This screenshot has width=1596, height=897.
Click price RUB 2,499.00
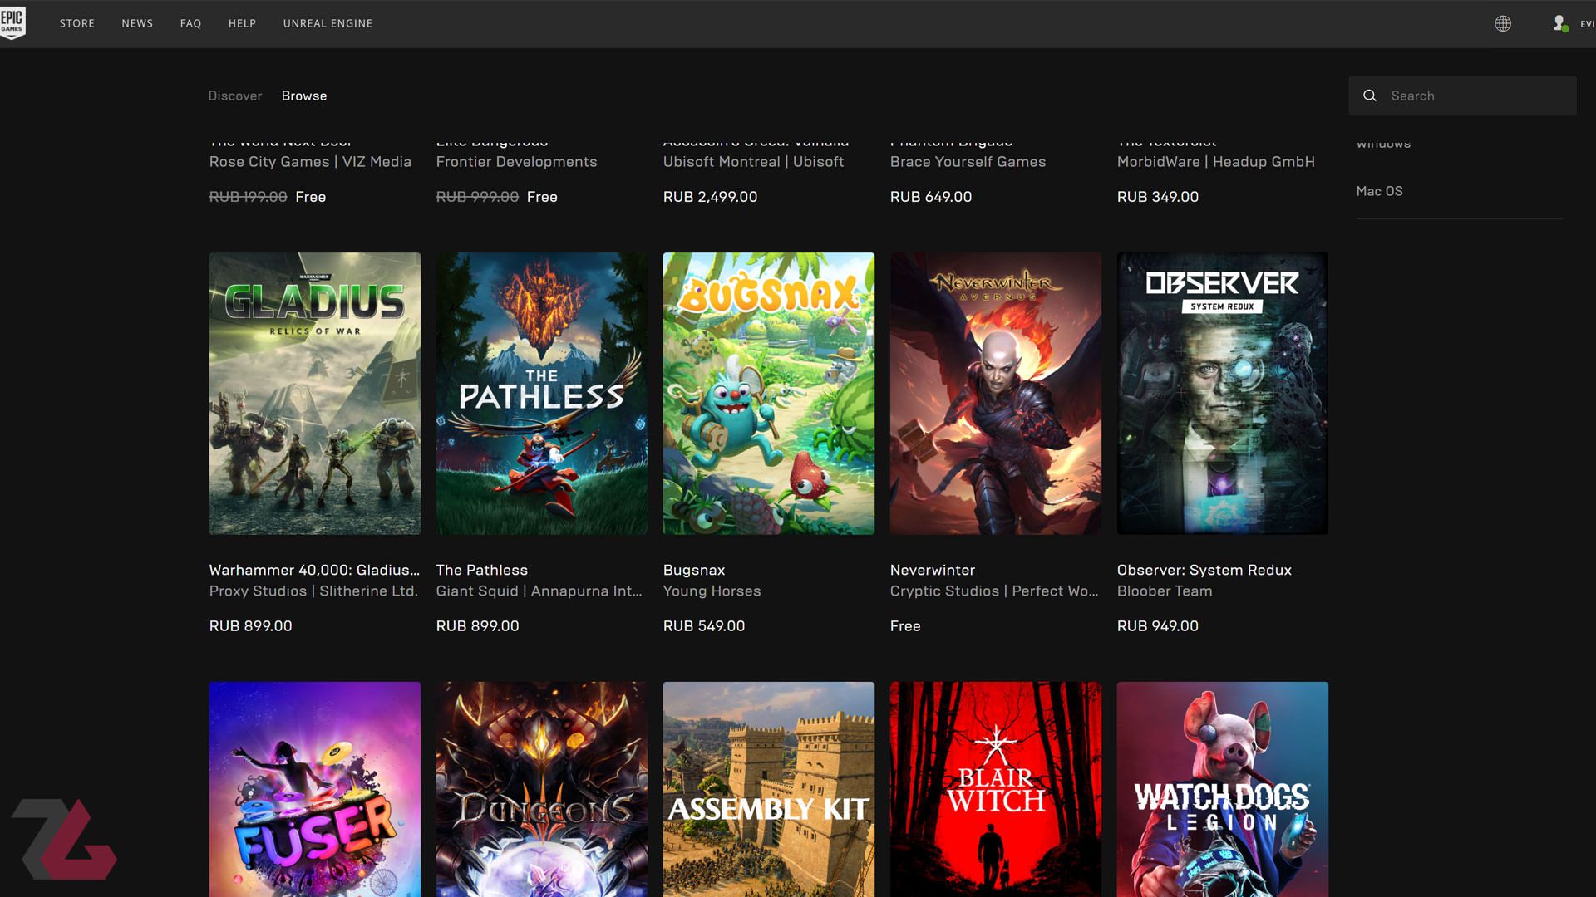[x=711, y=197]
